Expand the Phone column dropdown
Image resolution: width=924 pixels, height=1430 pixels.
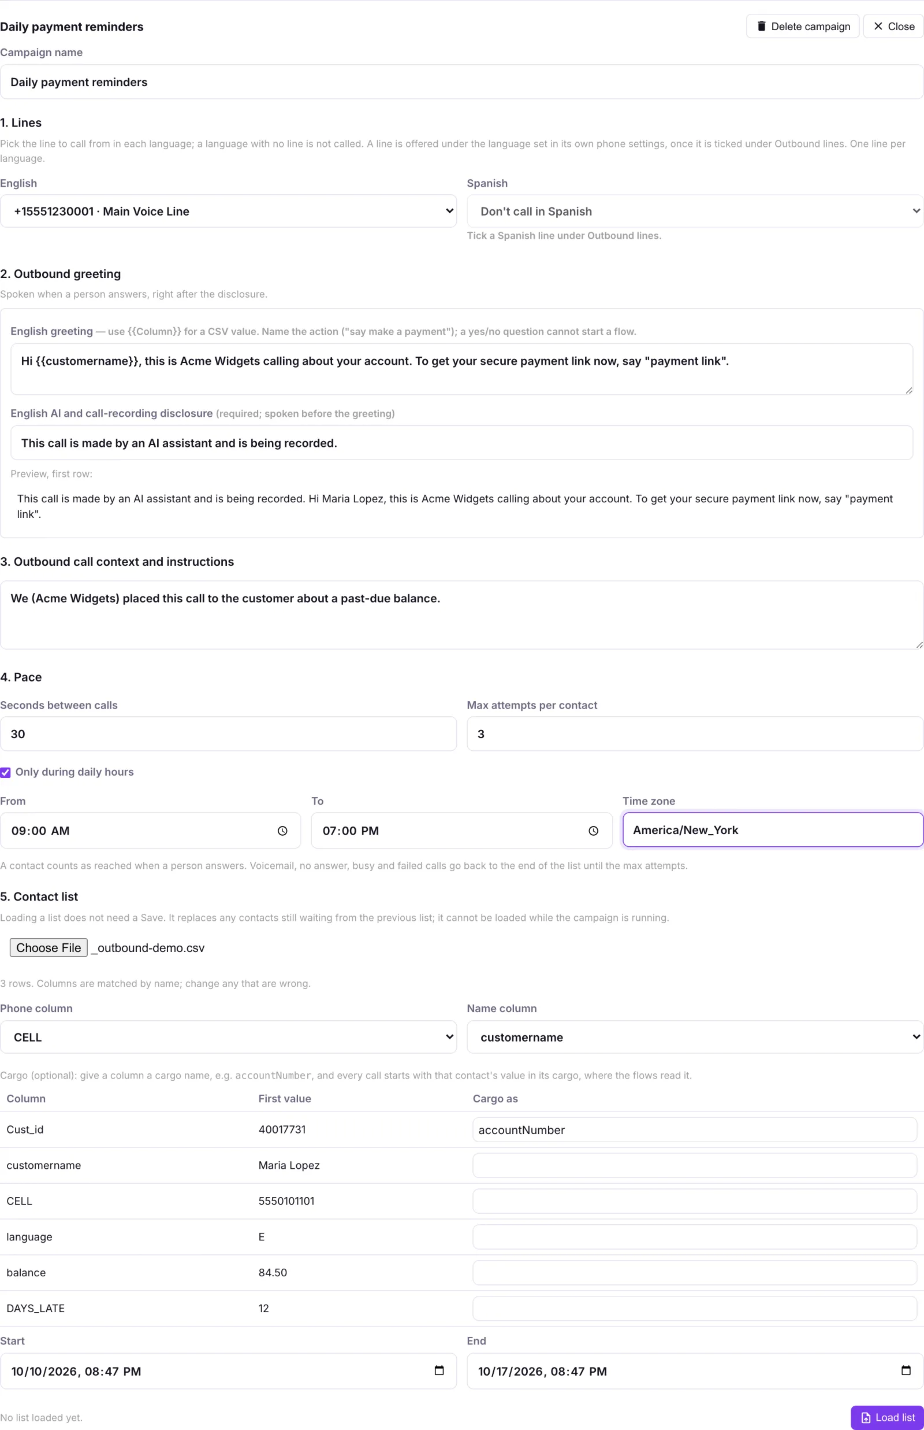(229, 1037)
